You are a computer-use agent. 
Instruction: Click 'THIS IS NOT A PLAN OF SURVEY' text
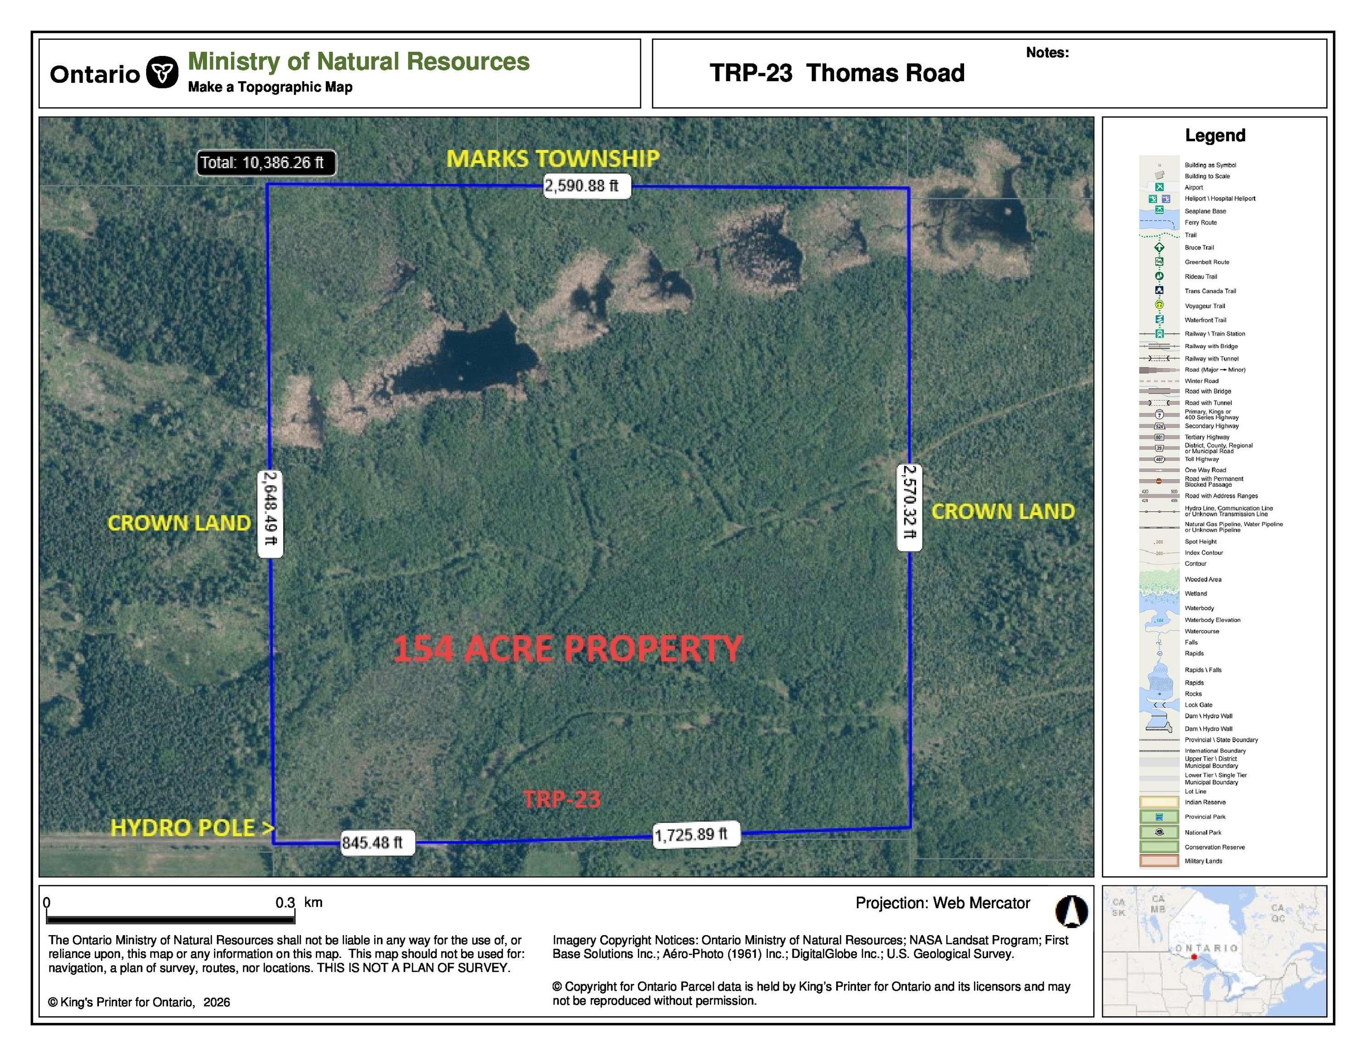413,968
